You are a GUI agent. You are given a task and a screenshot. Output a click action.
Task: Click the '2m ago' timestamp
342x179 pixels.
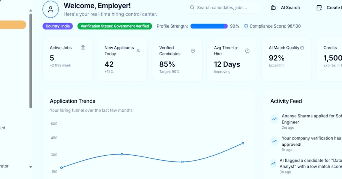(288, 128)
